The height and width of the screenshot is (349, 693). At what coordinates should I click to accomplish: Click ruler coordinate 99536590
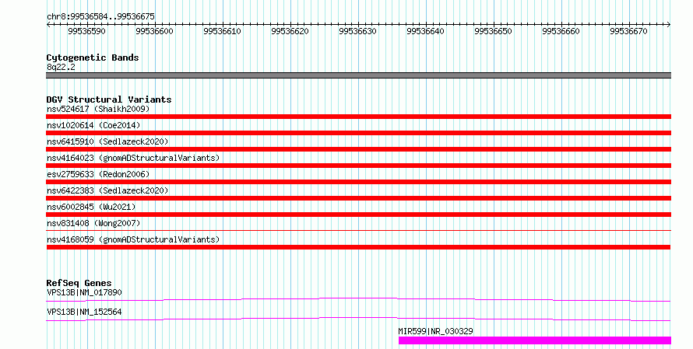click(x=86, y=31)
